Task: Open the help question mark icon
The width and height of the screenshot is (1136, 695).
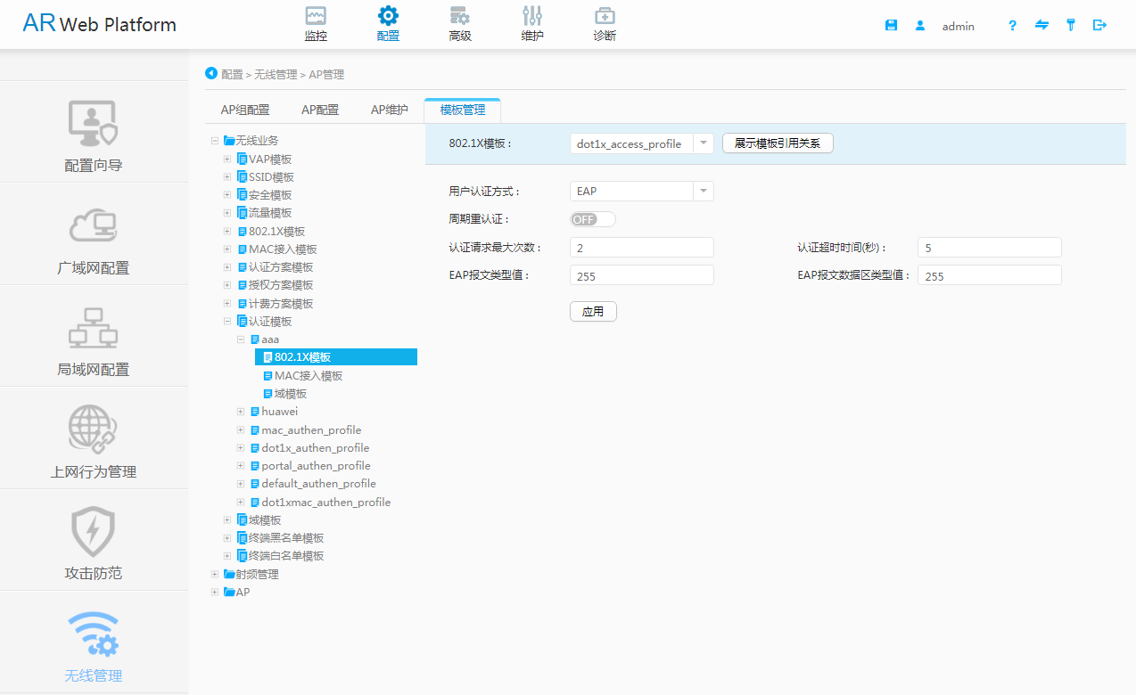Action: click(1012, 26)
